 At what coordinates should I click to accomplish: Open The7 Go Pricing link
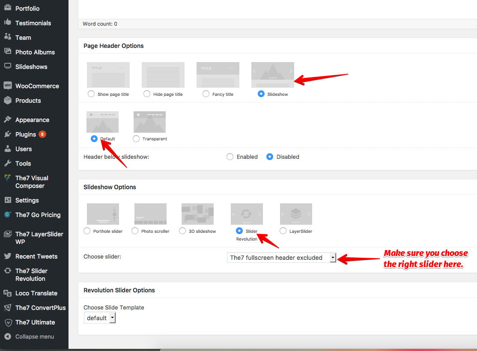click(38, 215)
